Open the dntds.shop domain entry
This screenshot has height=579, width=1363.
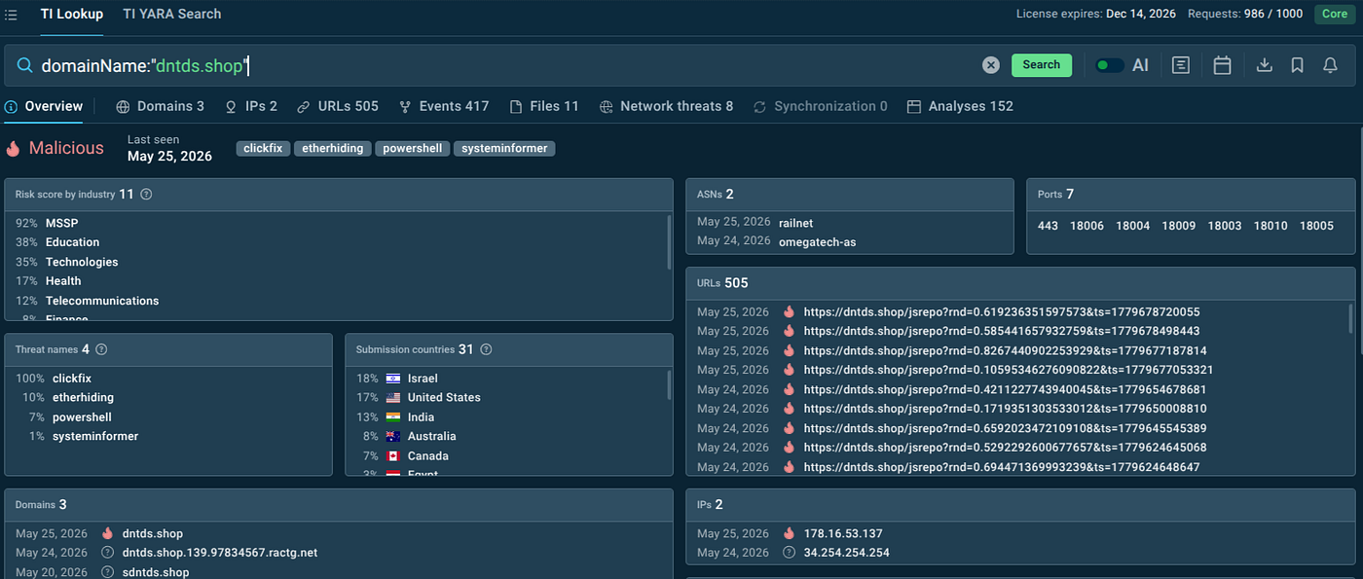pyautogui.click(x=153, y=533)
